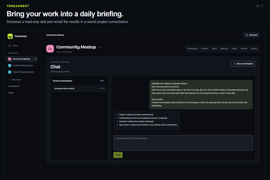The width and height of the screenshot is (270, 180).
Task: Focus the Start planning message input
Action: click(183, 143)
